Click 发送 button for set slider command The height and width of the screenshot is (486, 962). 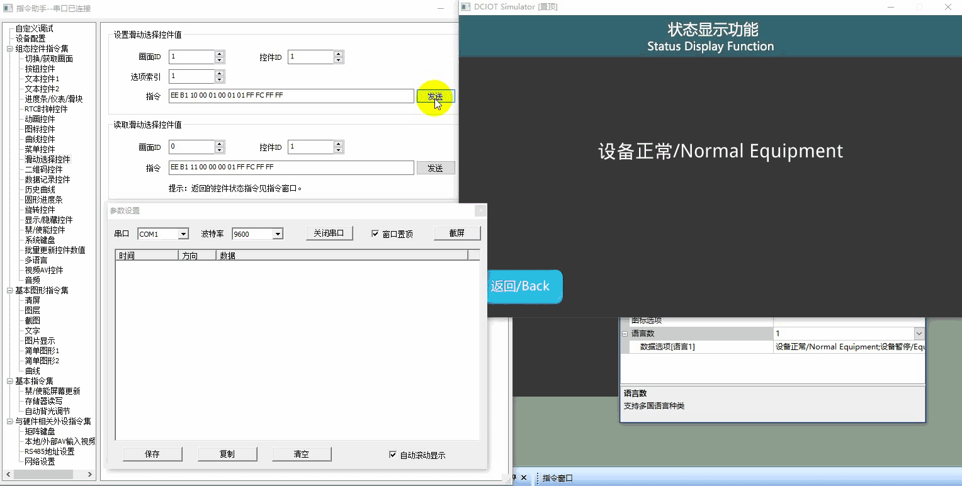click(435, 96)
